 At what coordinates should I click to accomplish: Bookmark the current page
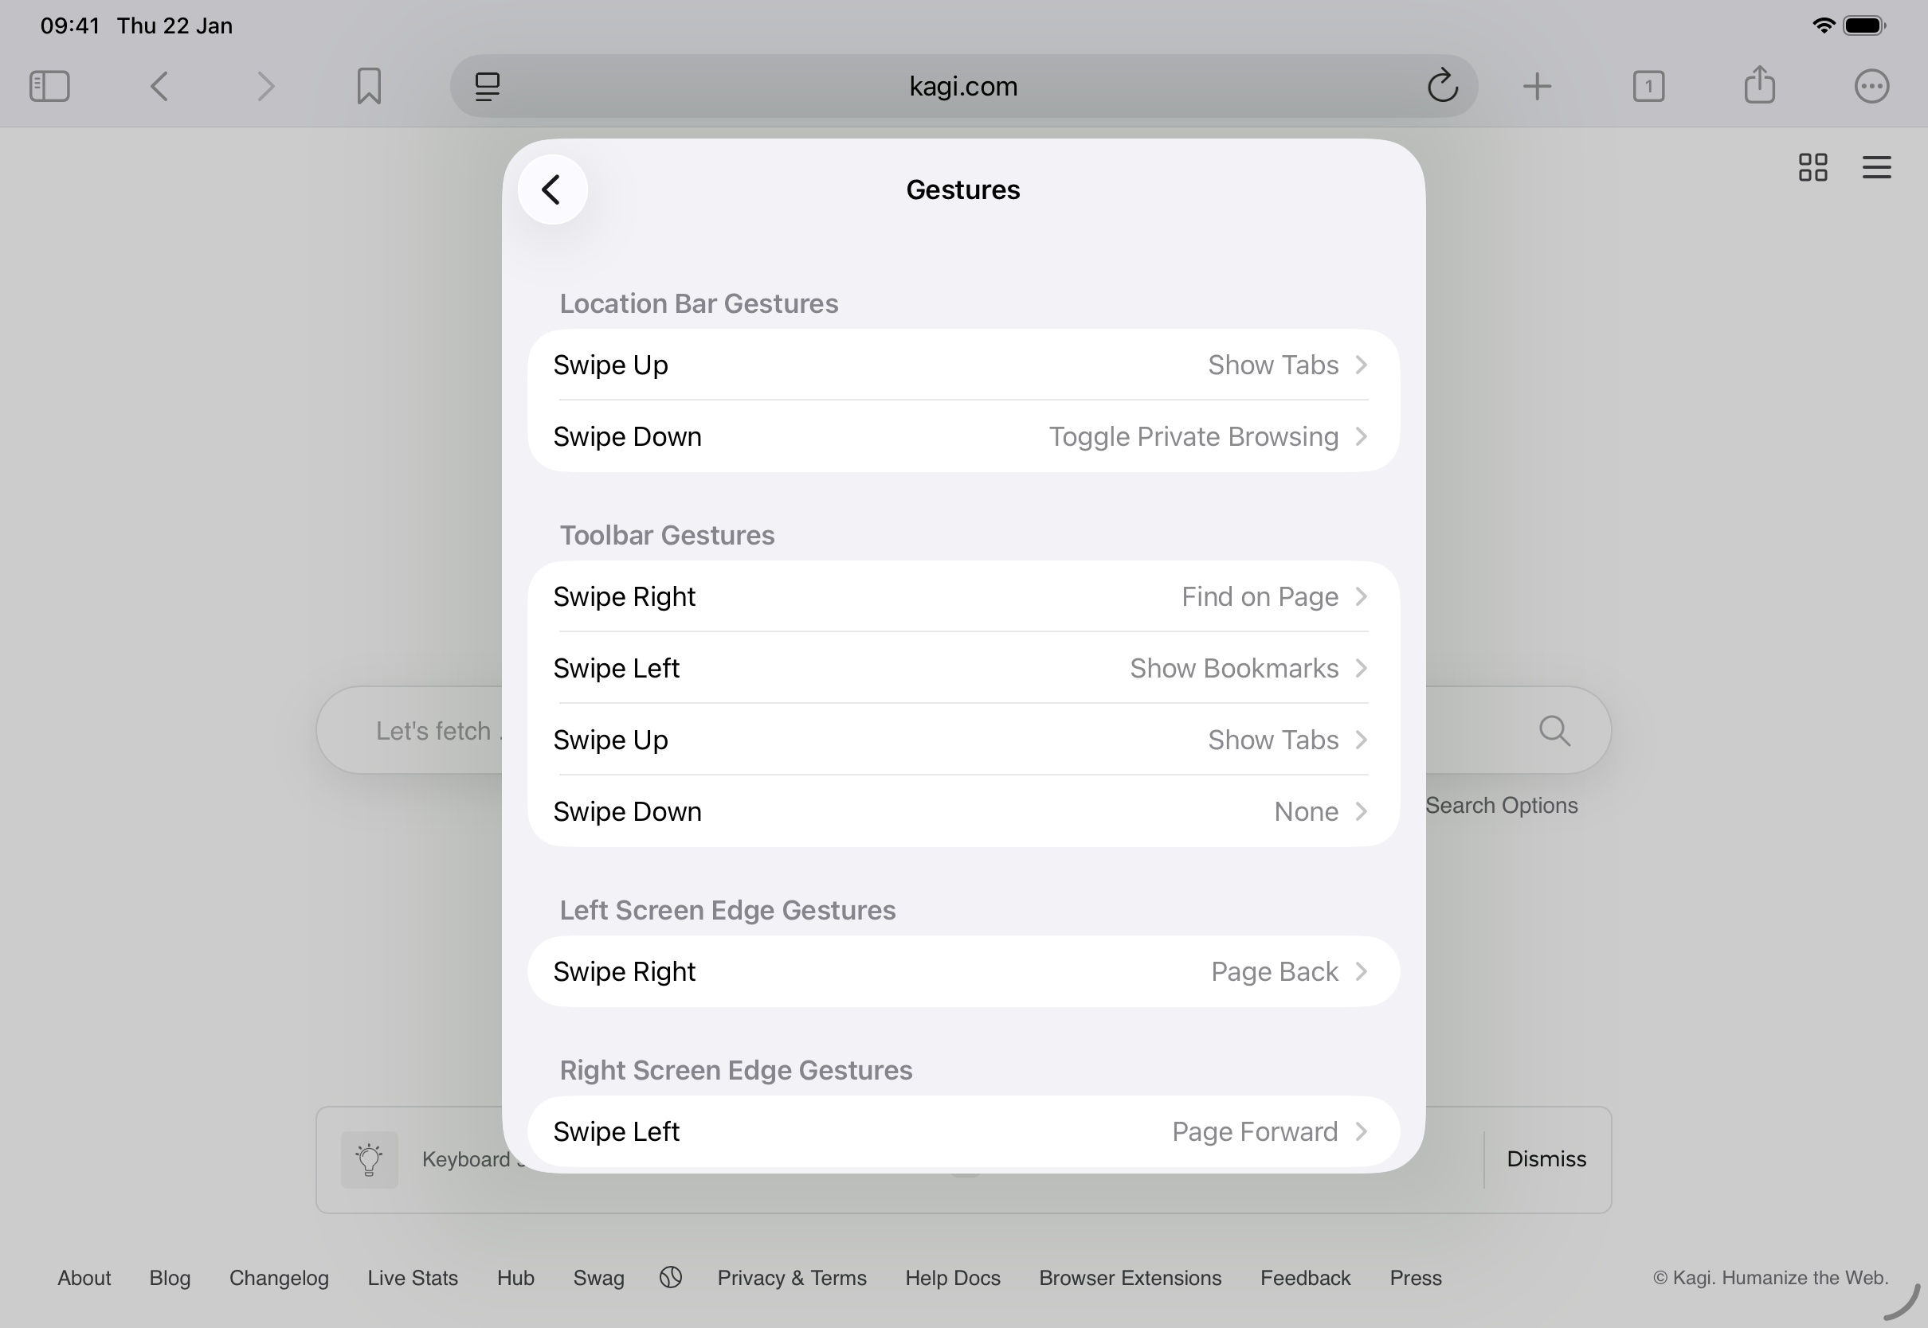tap(369, 86)
